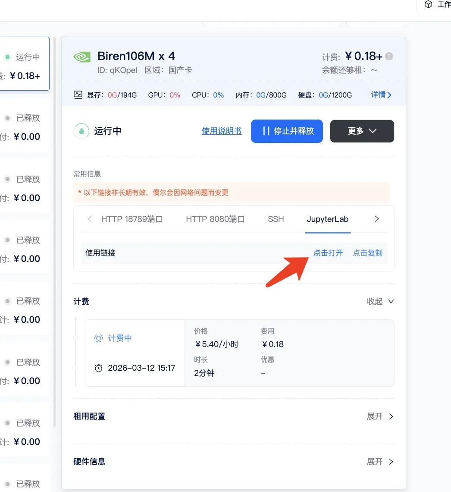This screenshot has height=492, width=451.
Task: Select the running instance card ¥0.18+
Action: tap(25, 64)
